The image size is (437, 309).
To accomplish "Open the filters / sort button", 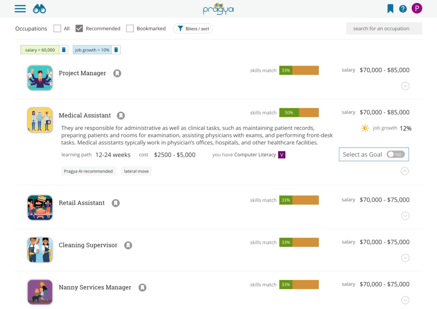I will pos(193,29).
